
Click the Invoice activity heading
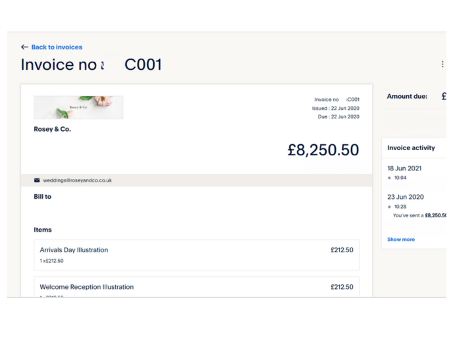click(411, 148)
